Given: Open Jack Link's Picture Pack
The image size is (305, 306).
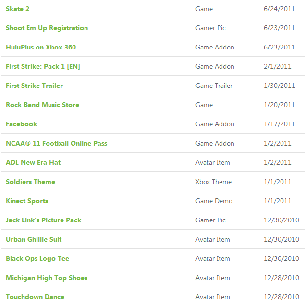Looking at the screenshot, I should tap(44, 220).
